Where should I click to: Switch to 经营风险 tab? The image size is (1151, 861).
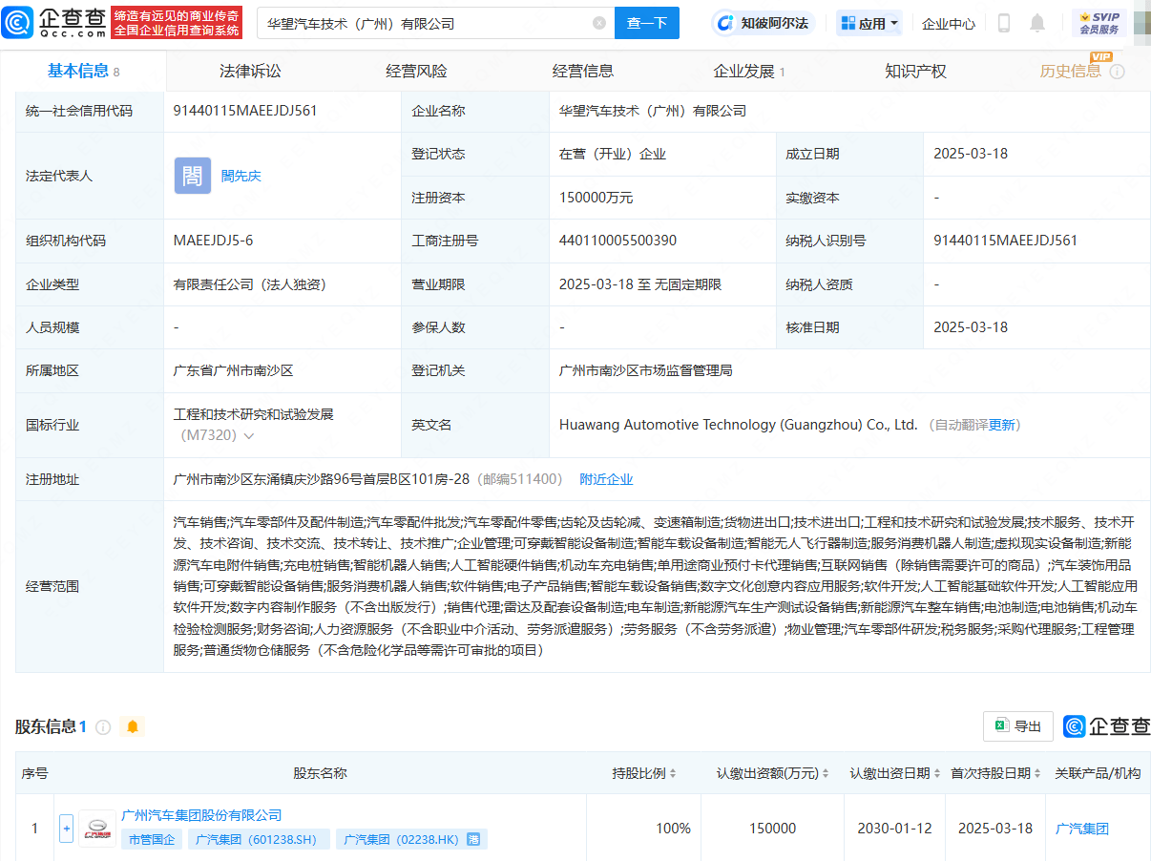point(416,72)
